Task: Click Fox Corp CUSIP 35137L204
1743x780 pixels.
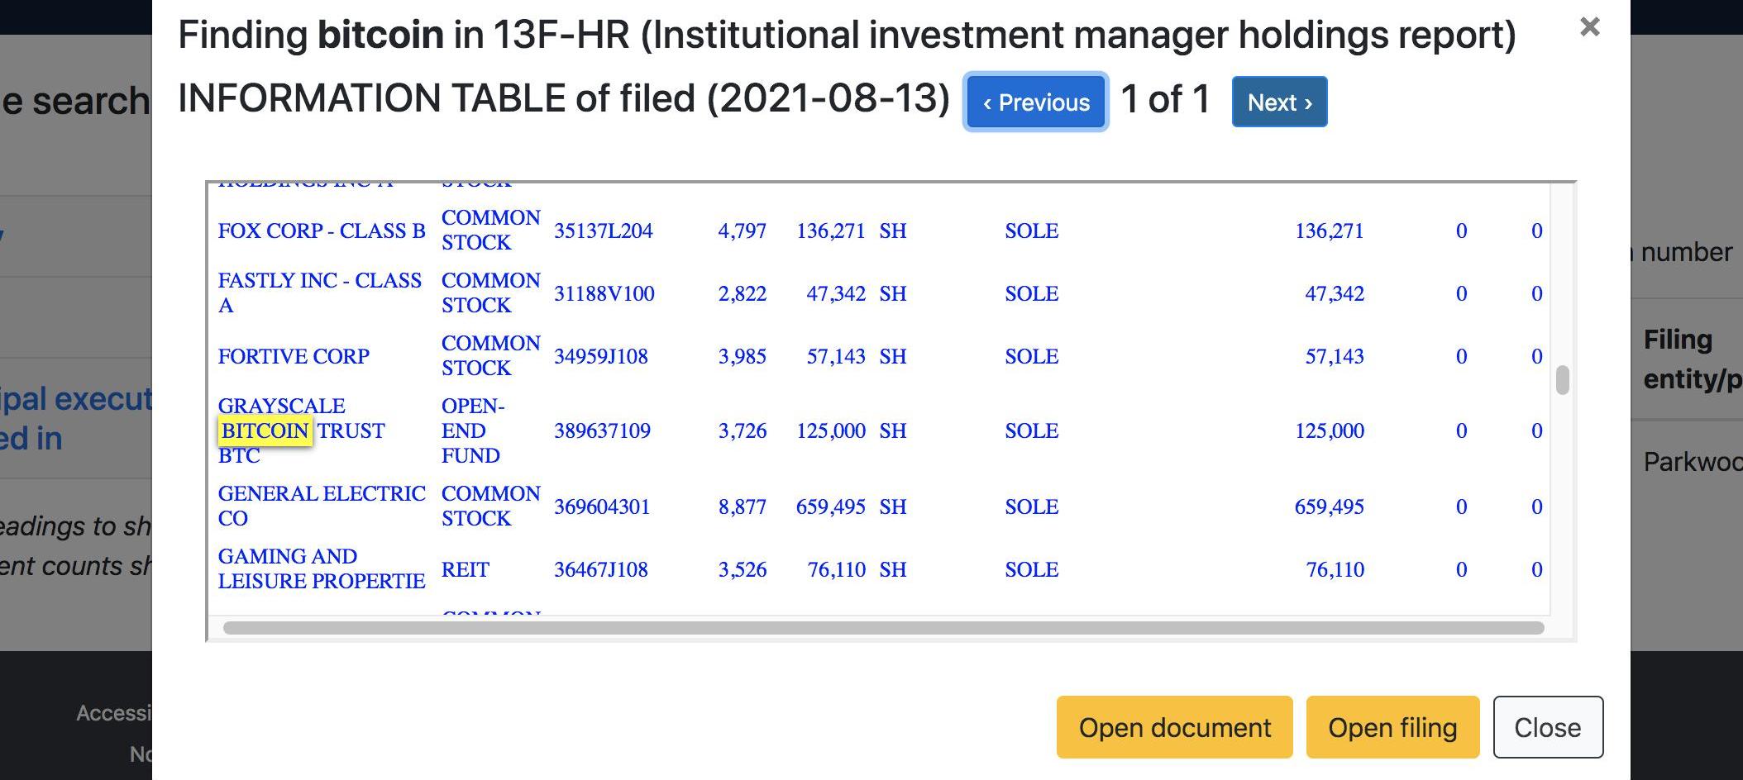Action: [x=603, y=231]
